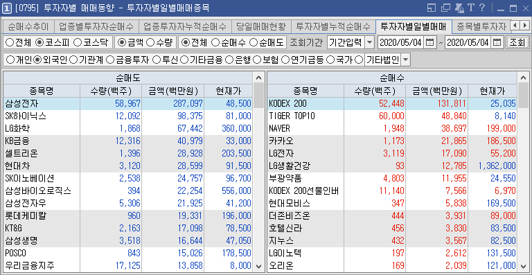Click 수량(백주) header in 순매수 table

(375, 91)
